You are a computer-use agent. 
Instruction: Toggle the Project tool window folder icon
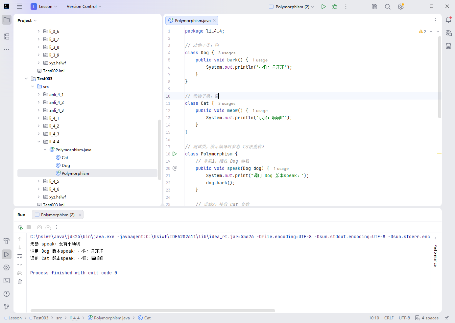pyautogui.click(x=7, y=20)
